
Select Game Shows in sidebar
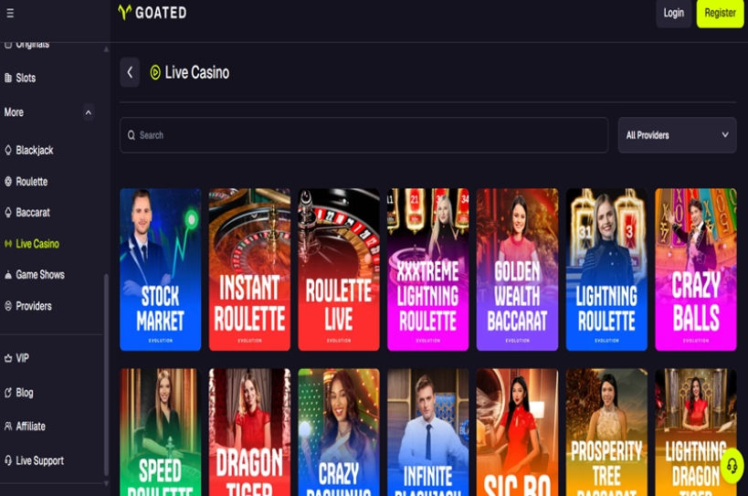(35, 275)
